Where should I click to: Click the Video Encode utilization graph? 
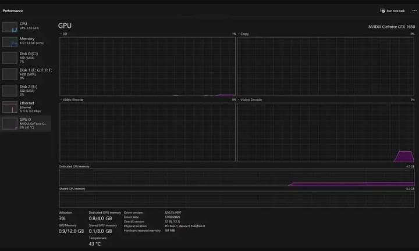tap(147, 132)
